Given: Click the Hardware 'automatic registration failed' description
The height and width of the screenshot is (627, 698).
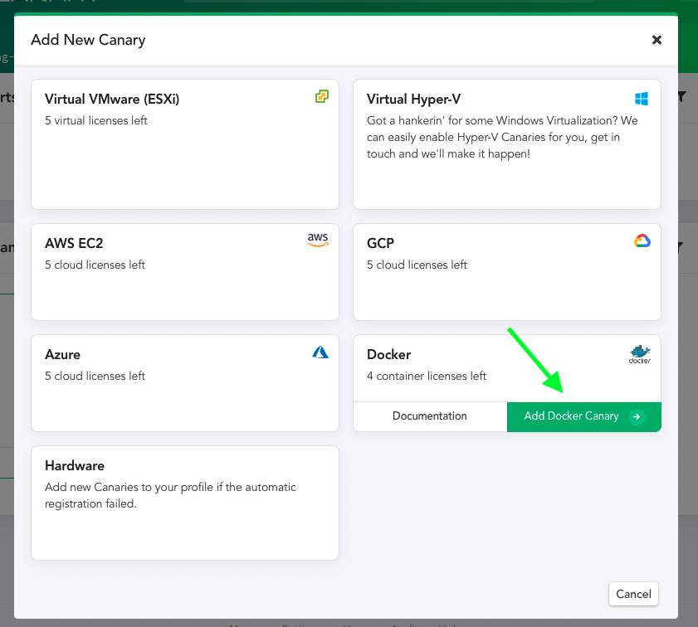Looking at the screenshot, I should click(170, 495).
